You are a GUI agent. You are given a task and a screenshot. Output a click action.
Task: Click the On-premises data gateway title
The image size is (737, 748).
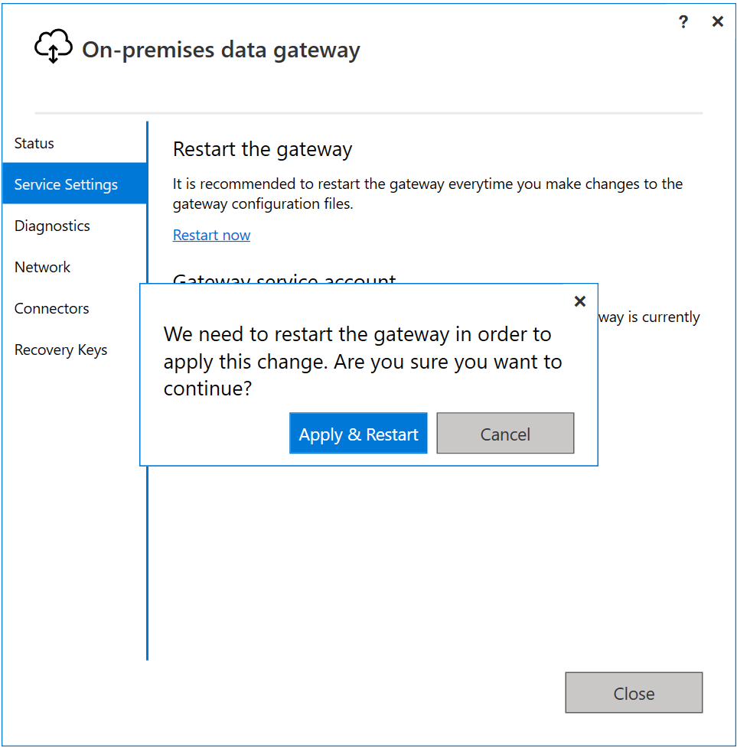point(221,50)
